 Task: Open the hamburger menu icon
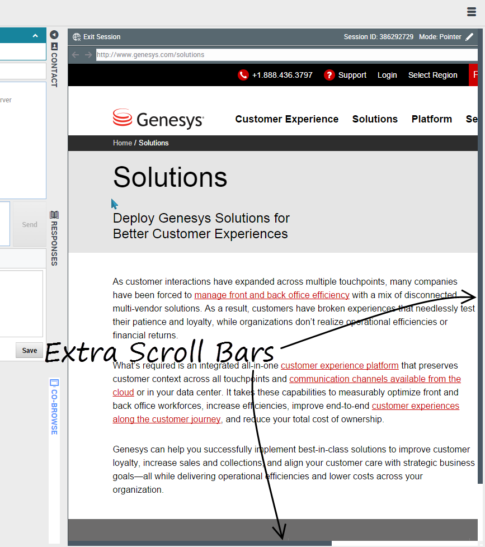point(472,12)
